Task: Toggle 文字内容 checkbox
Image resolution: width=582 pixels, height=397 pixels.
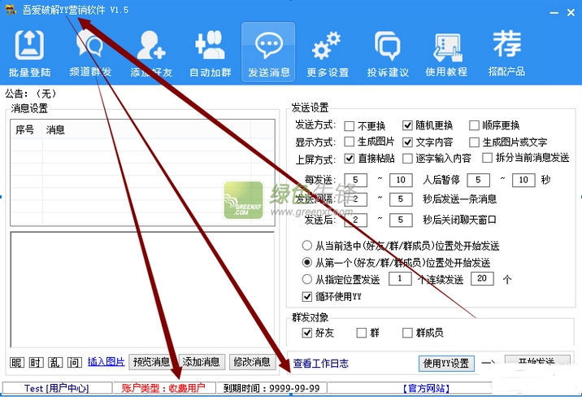Action: click(x=407, y=142)
